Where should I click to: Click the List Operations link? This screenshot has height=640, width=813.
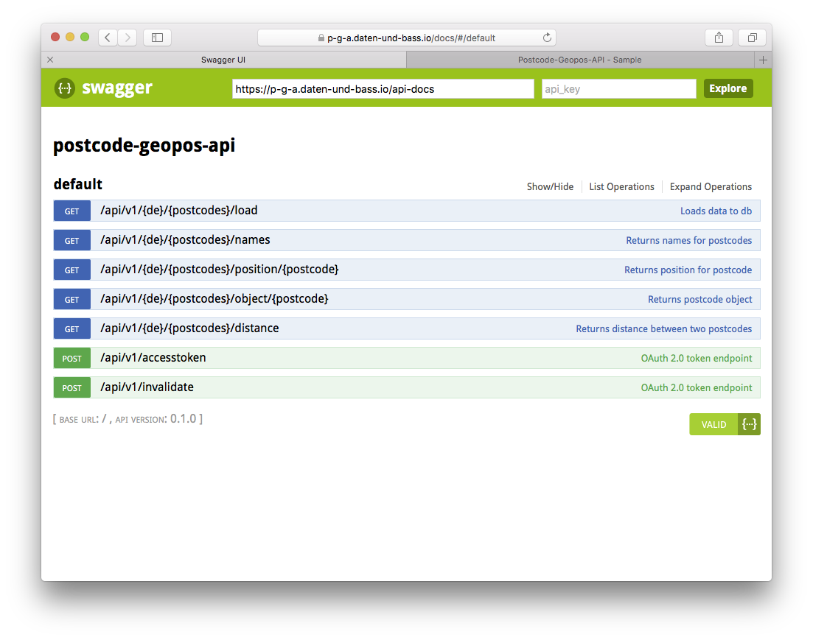(x=621, y=186)
